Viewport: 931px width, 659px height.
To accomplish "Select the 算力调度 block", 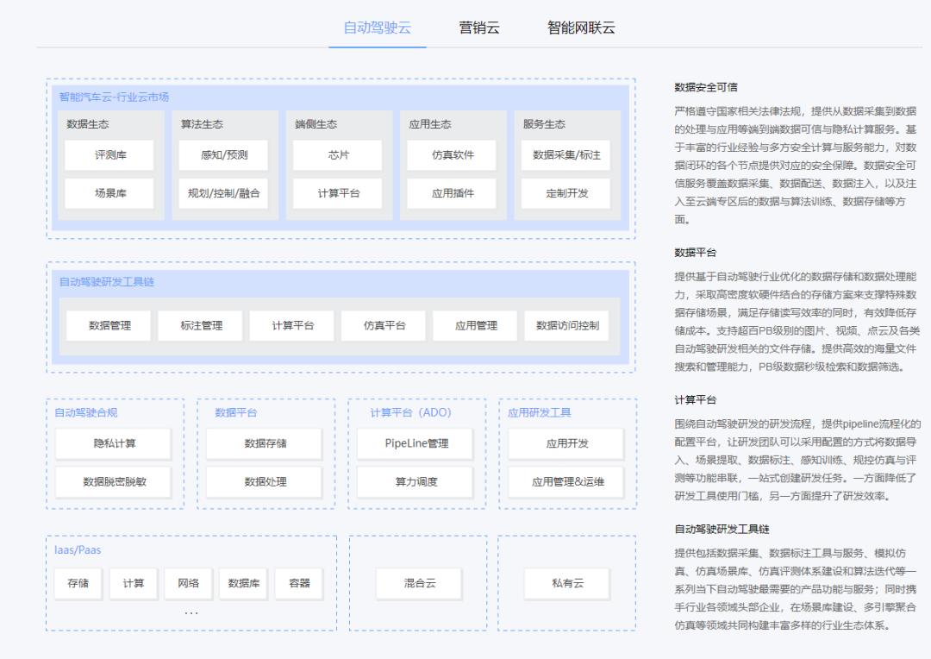I will click(415, 482).
